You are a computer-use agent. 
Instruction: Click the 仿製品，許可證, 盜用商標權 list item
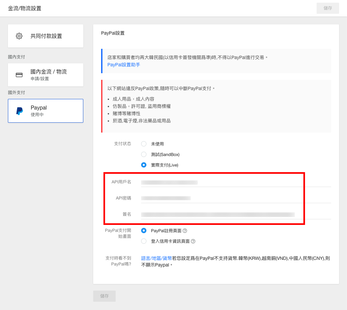point(142,106)
